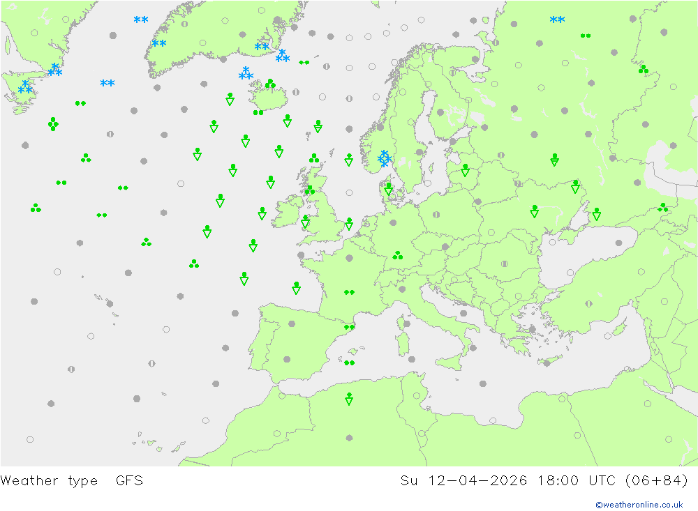Select the blue double-snowflake at the top of Davis Strait
Image resolution: width=698 pixels, height=511 pixels.
click(141, 20)
